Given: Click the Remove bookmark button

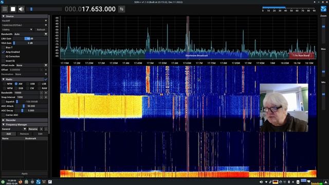Looking at the screenshot, I should tap(24, 134).
